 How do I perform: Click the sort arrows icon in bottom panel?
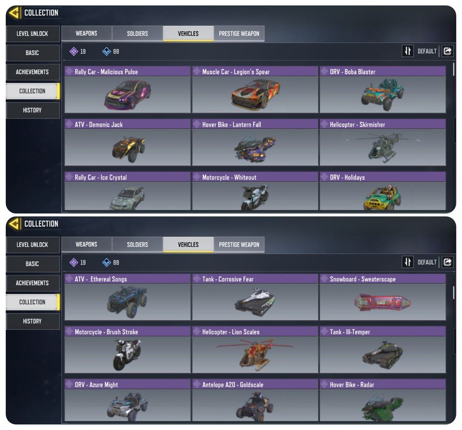408,262
